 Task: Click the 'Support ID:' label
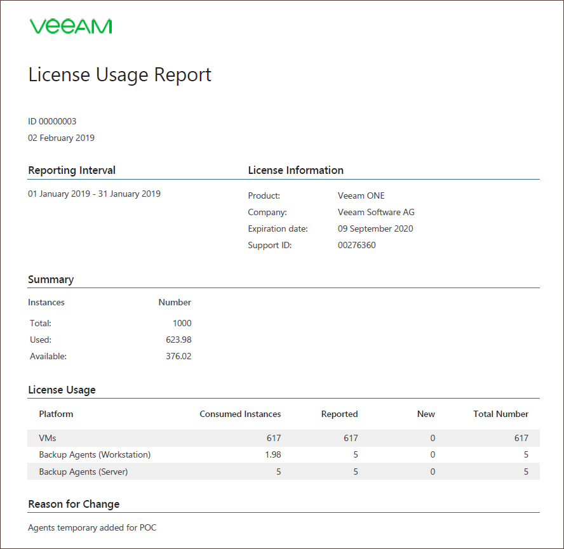(x=270, y=246)
